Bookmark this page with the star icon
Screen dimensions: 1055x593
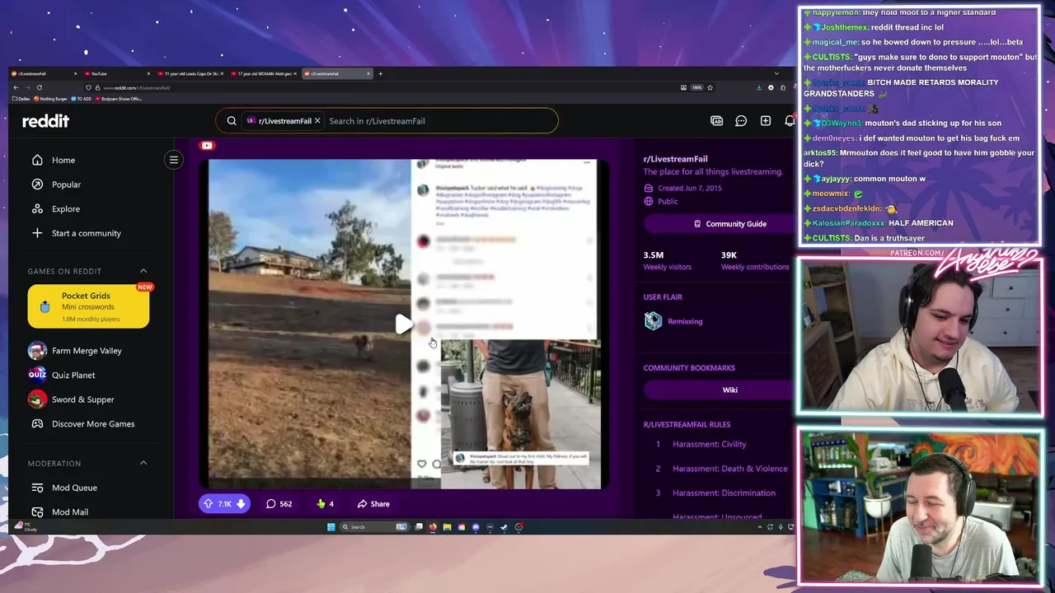(710, 87)
